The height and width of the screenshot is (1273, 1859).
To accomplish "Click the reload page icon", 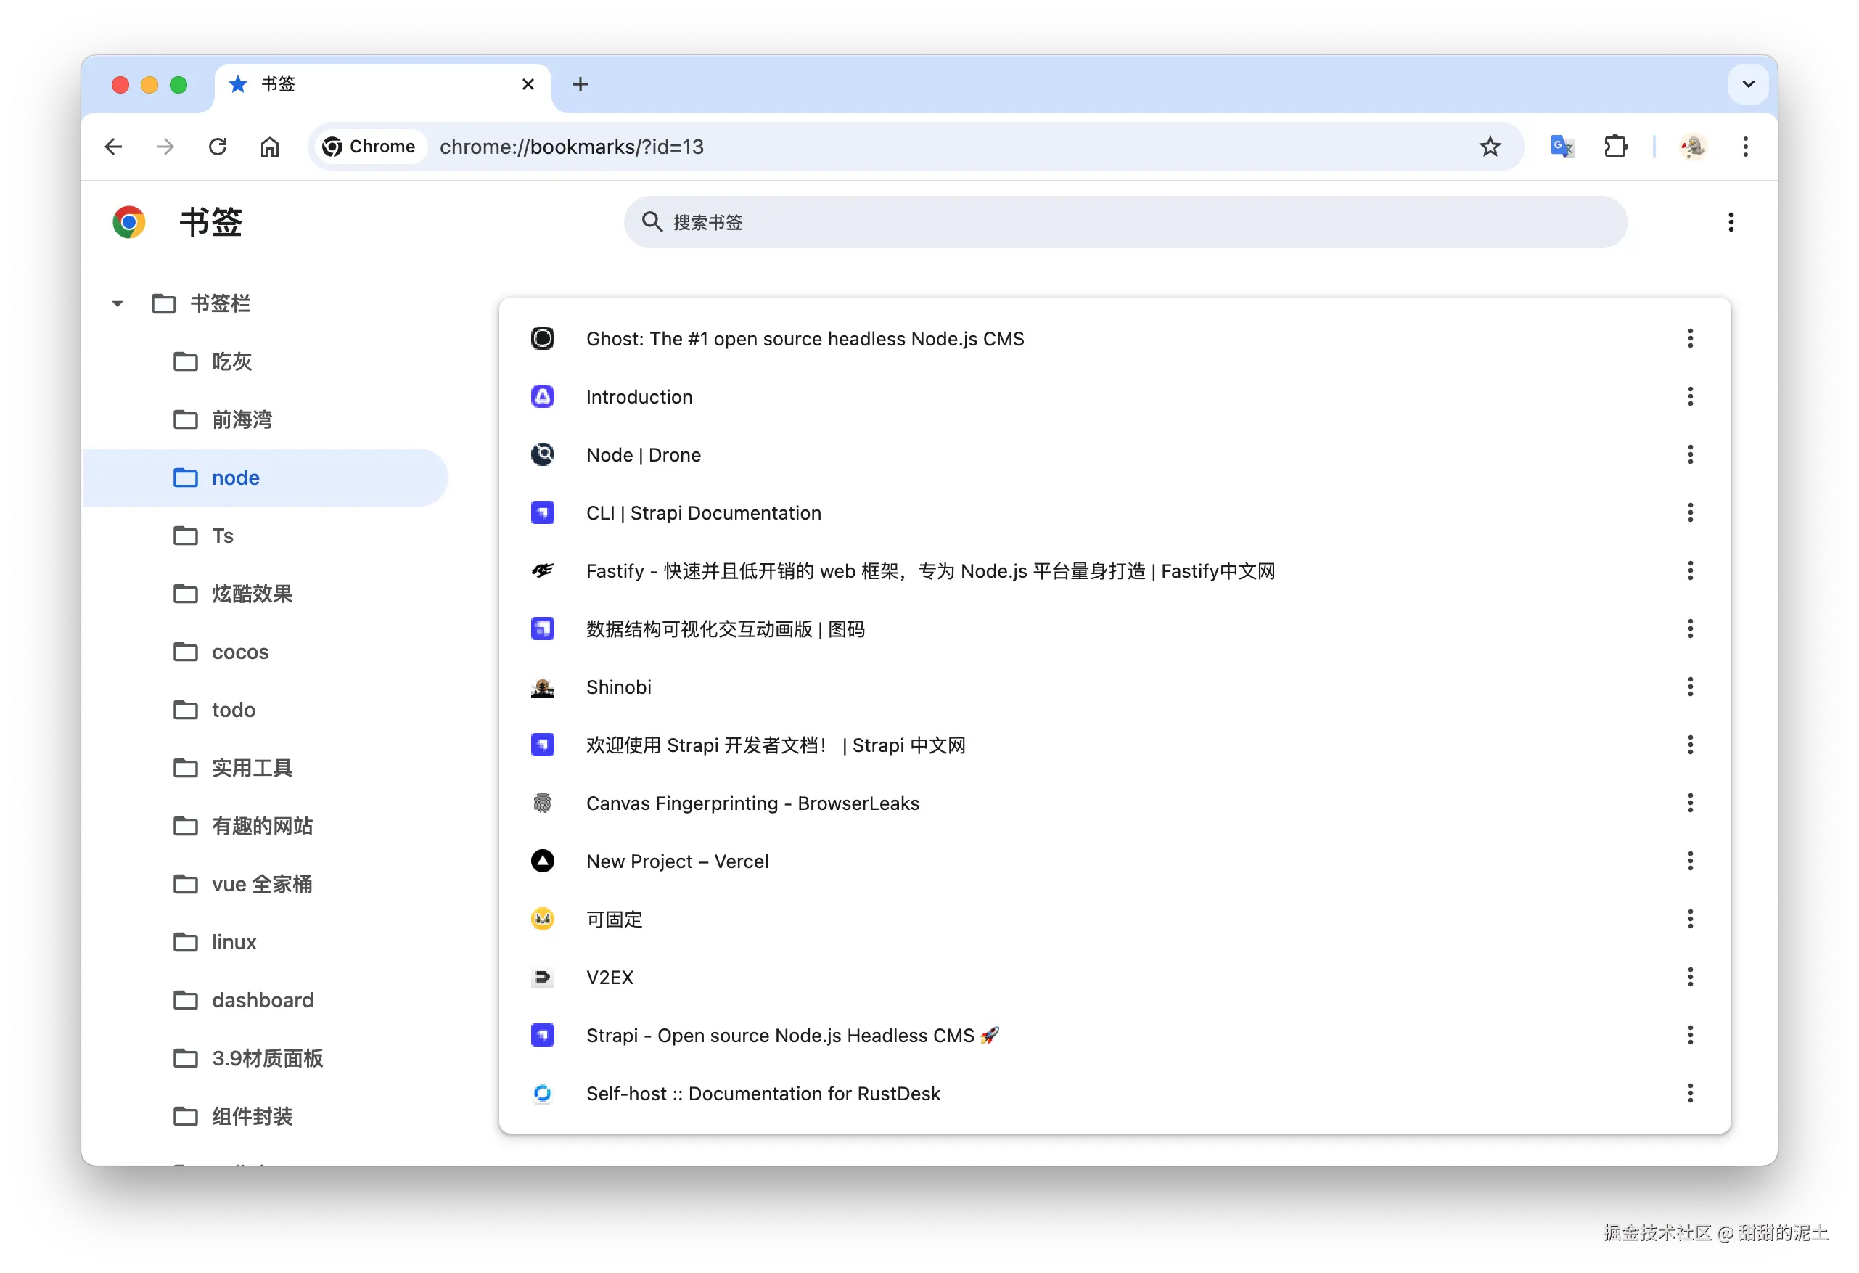I will coord(218,147).
